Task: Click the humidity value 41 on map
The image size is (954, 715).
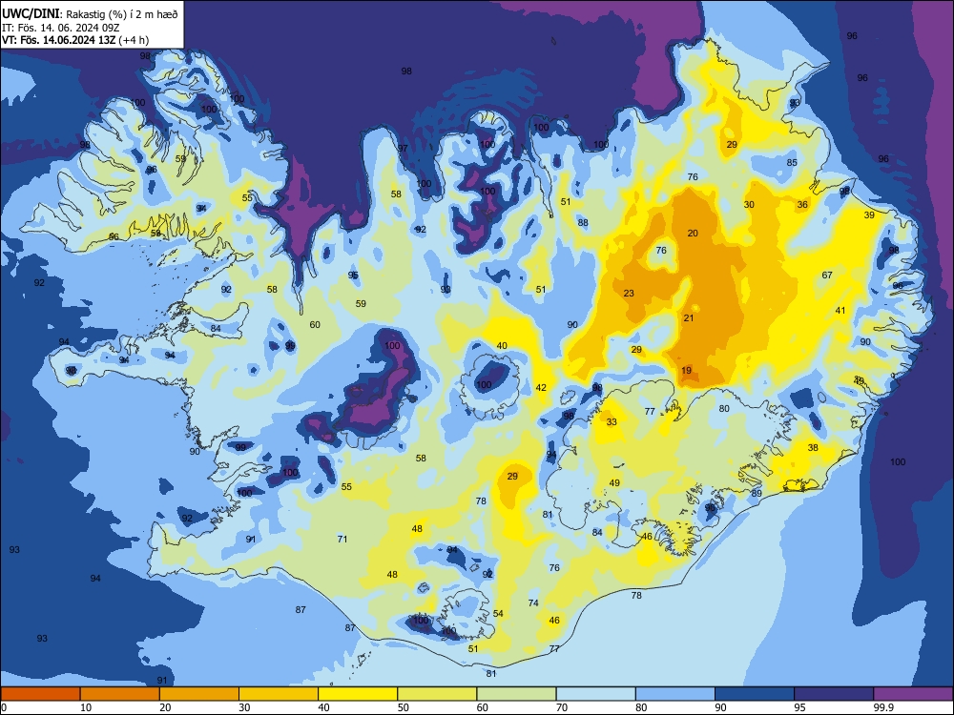Action: [840, 310]
